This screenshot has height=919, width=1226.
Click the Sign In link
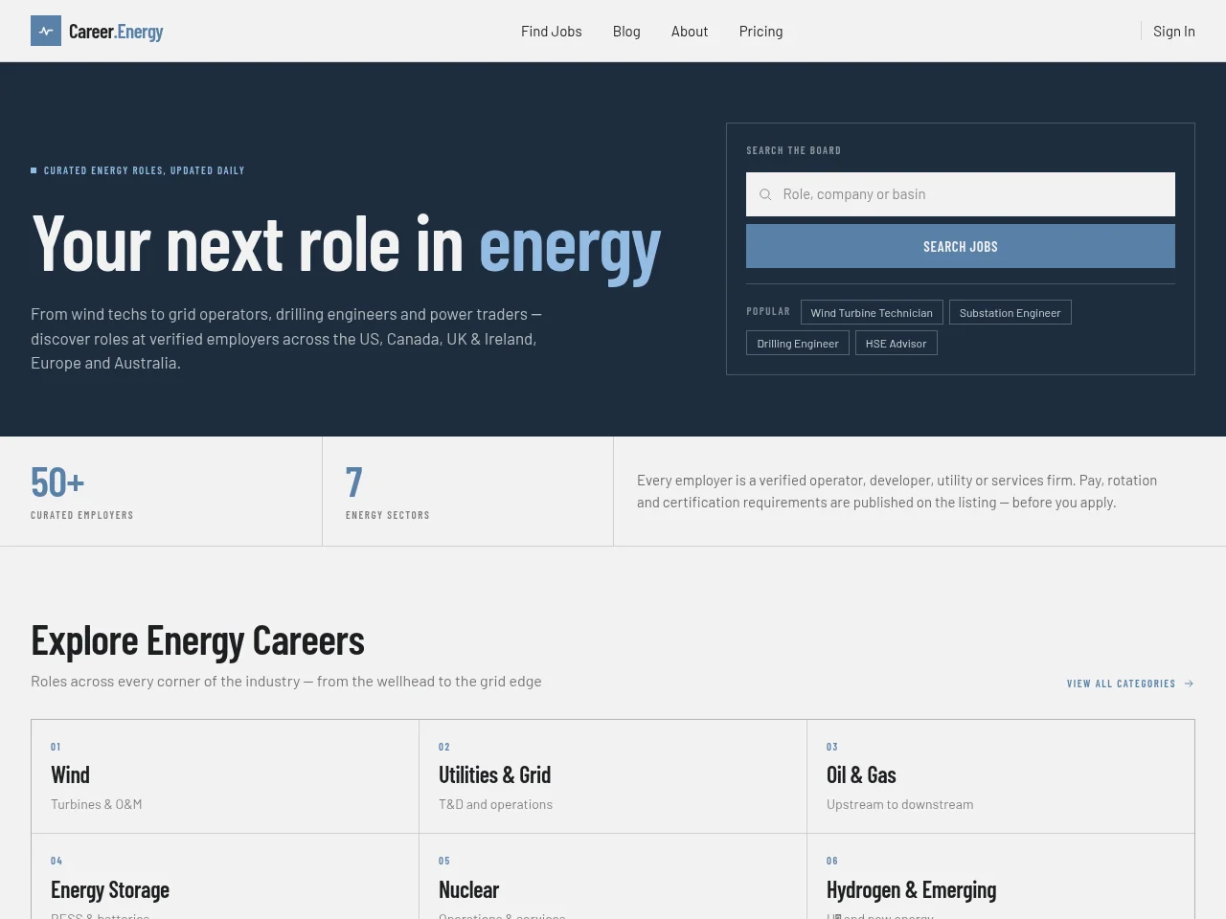coord(1174,32)
